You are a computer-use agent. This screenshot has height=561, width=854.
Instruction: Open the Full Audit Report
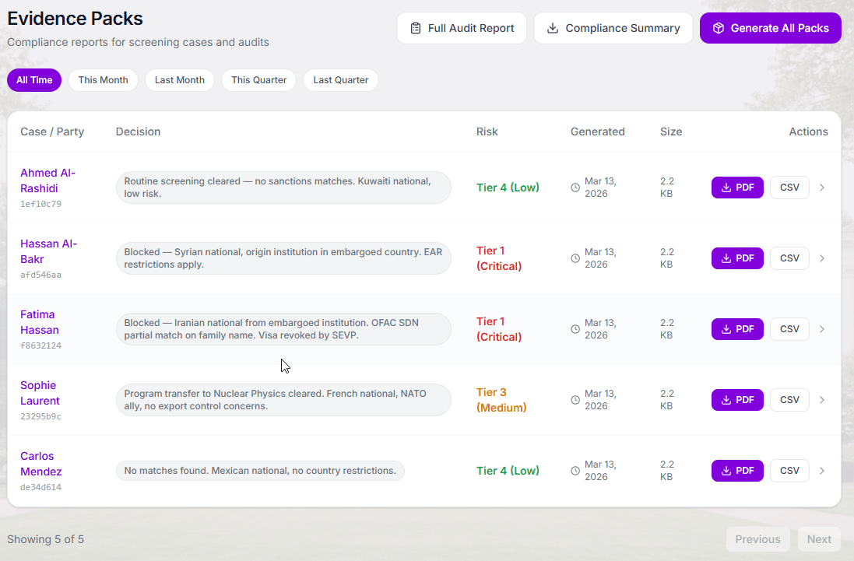click(x=462, y=28)
